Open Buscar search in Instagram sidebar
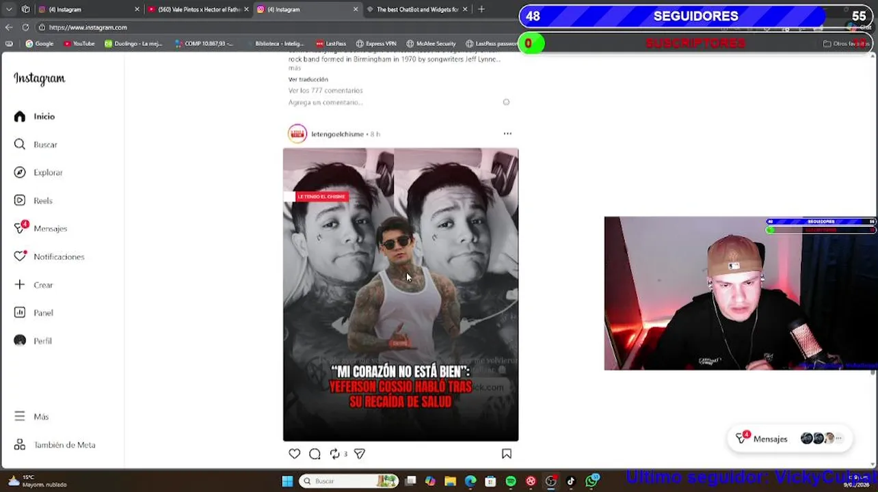 (x=36, y=145)
